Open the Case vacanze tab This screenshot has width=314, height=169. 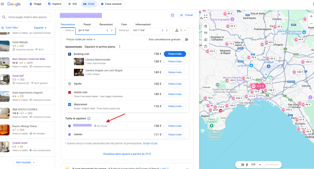[111, 4]
